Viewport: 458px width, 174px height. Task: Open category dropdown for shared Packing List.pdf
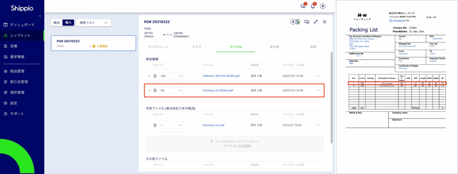[x=171, y=125]
